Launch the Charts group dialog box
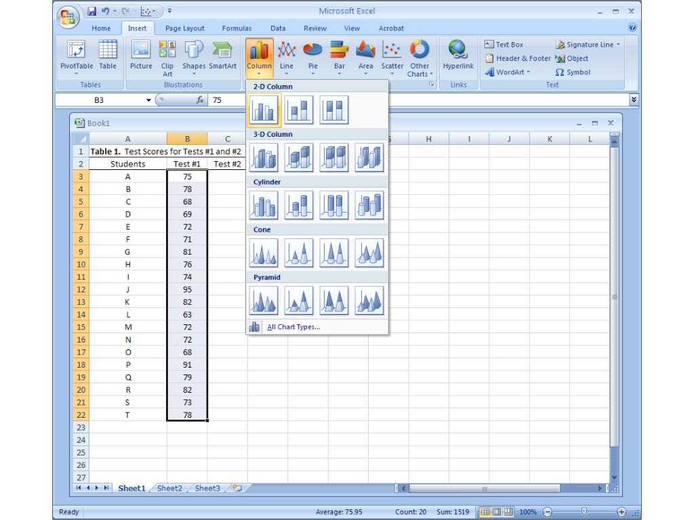The width and height of the screenshot is (694, 520). tap(431, 85)
